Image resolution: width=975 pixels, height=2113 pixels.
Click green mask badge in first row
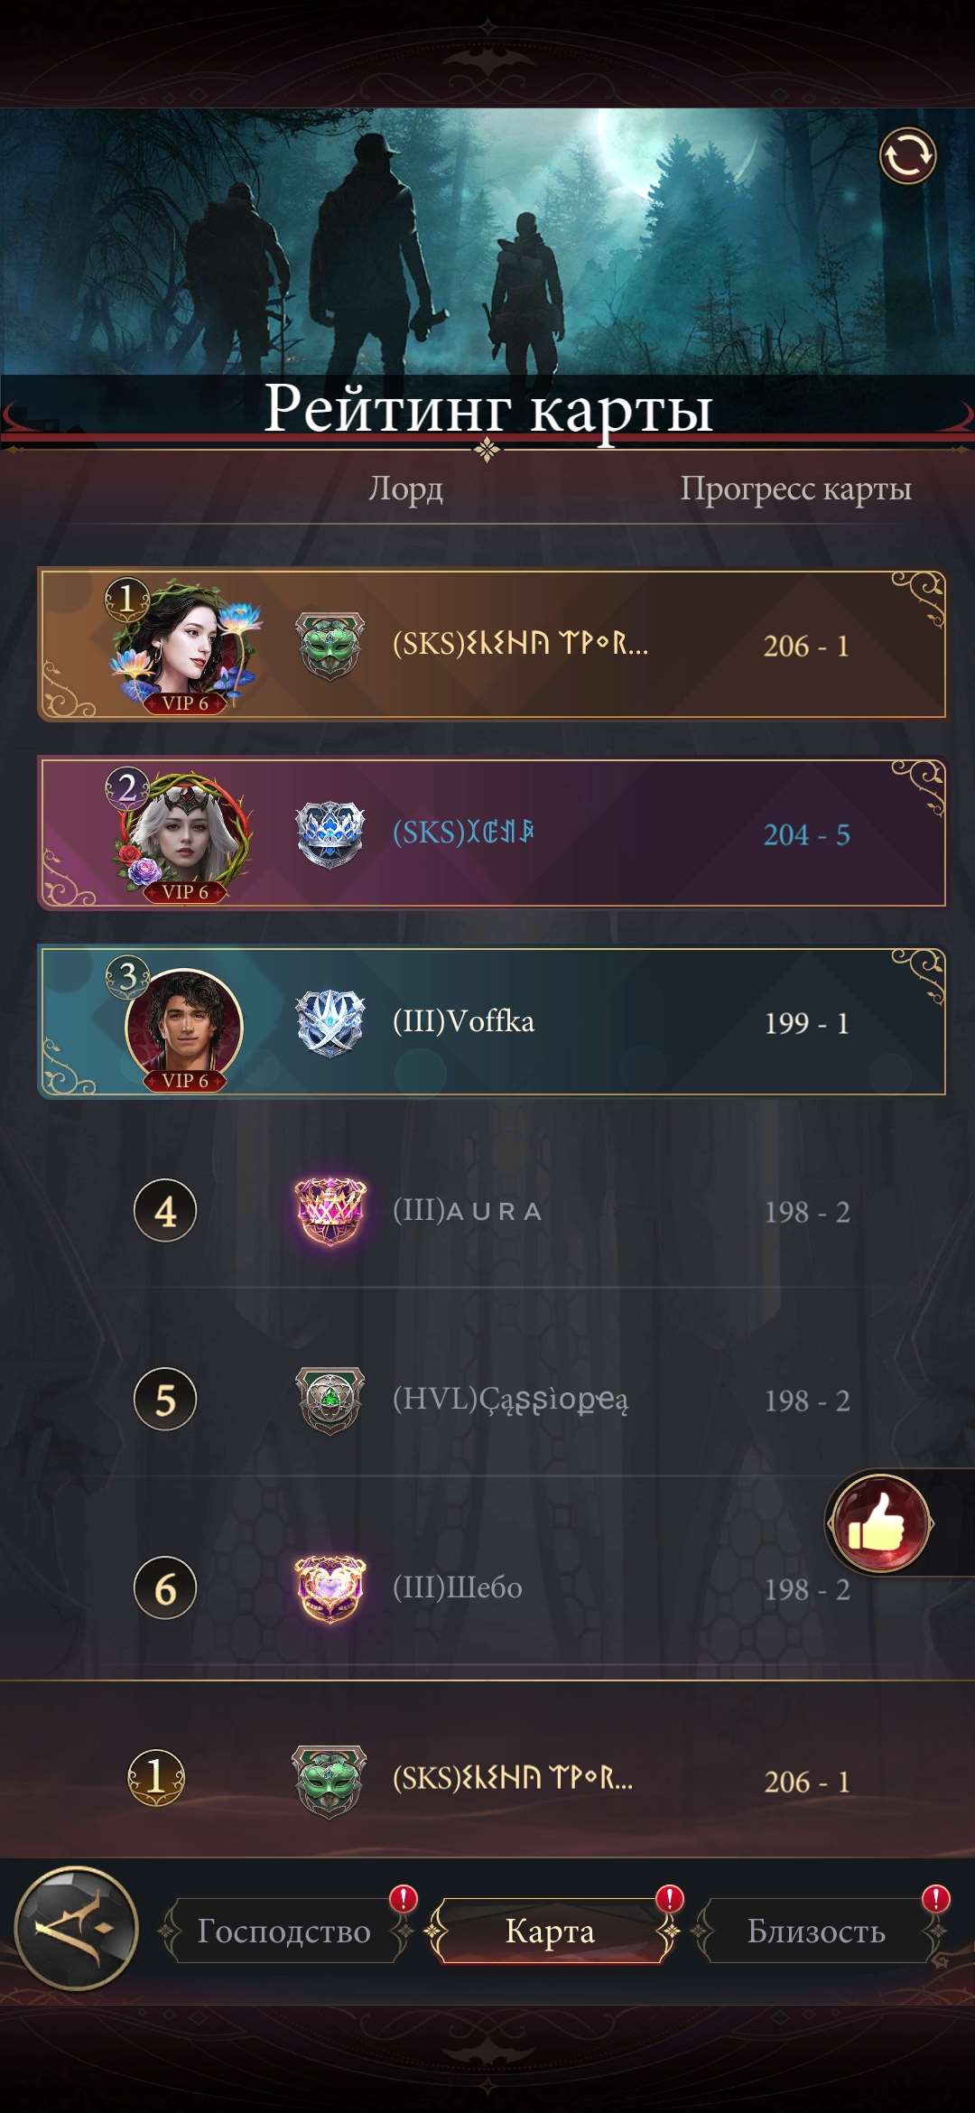tap(330, 646)
